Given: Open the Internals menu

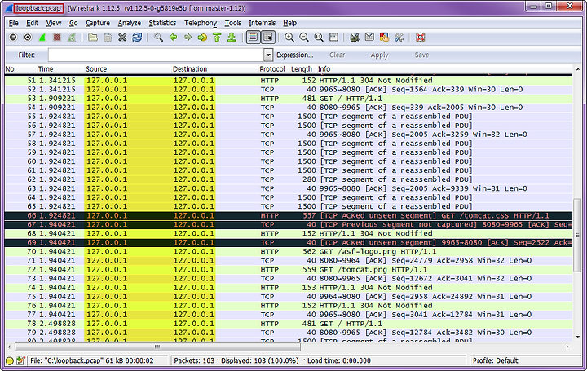Looking at the screenshot, I should 262,23.
